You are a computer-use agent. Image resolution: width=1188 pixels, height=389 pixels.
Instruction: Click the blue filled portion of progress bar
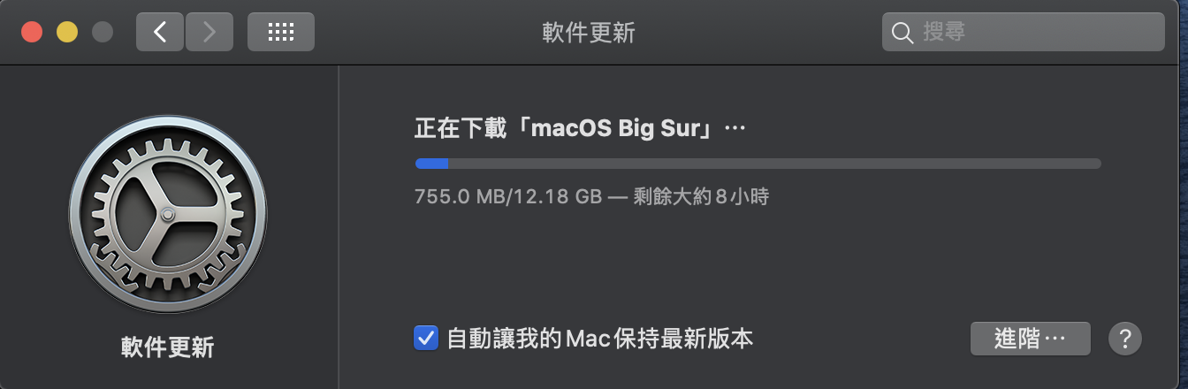432,164
